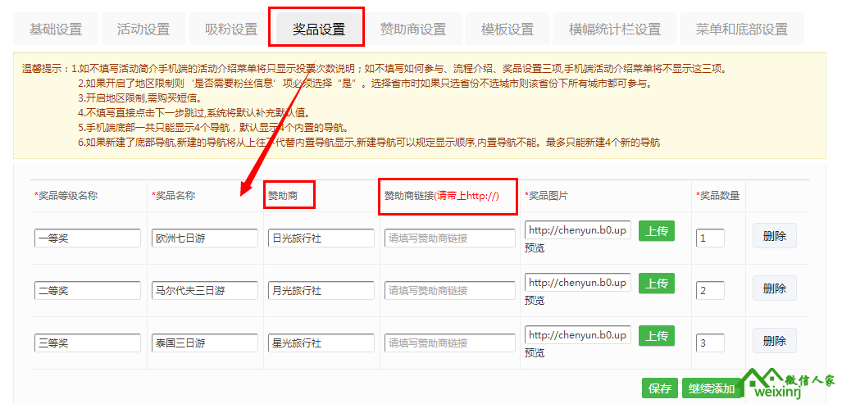Click 删除 for the 三等奖 row

coord(774,340)
